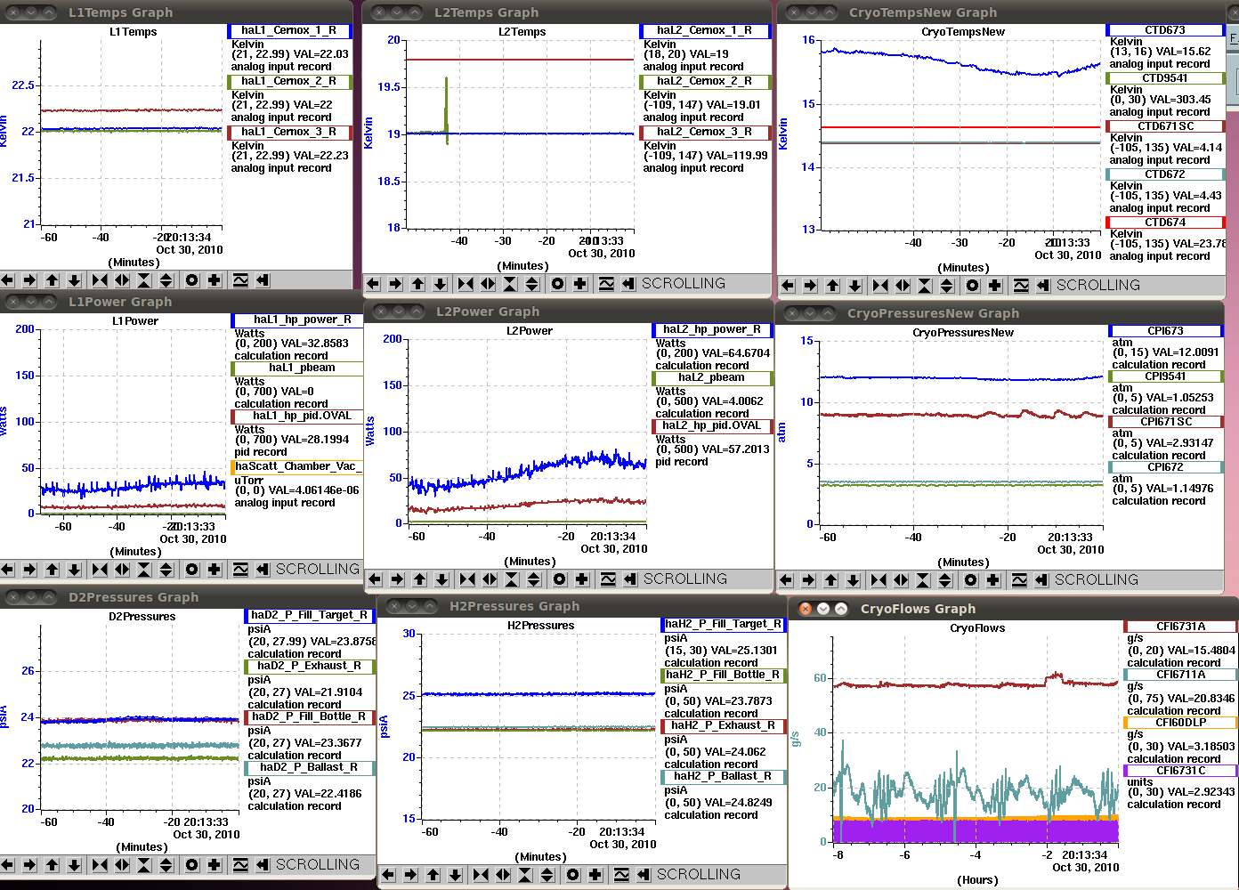
Task: Select the haD2_P_Ballast_R legend button
Action: 310,768
